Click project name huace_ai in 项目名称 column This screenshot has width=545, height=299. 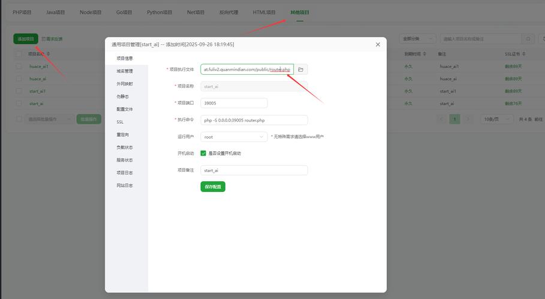coord(38,79)
